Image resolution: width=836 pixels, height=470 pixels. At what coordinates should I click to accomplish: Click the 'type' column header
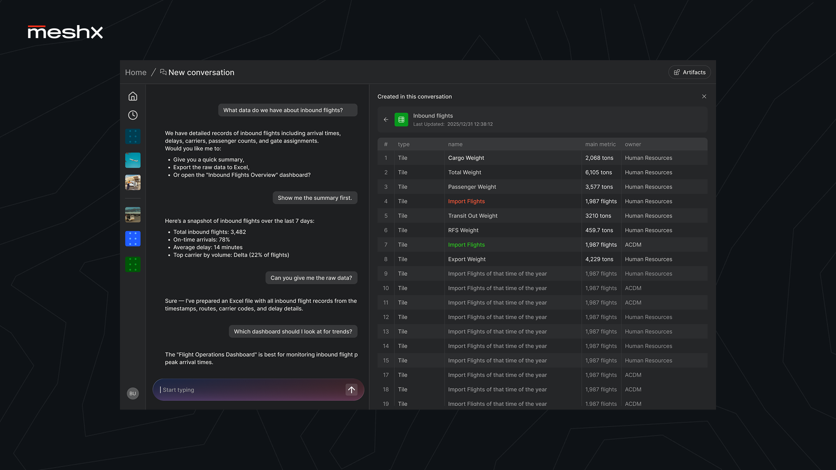(404, 144)
